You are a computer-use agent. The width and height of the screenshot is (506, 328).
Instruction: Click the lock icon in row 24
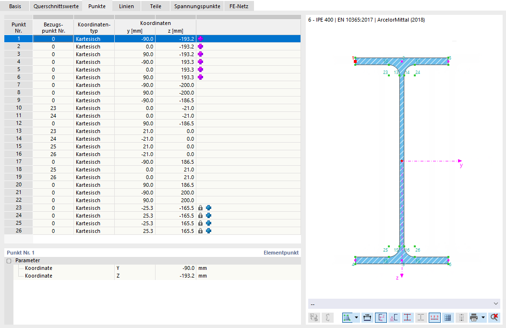coord(200,216)
